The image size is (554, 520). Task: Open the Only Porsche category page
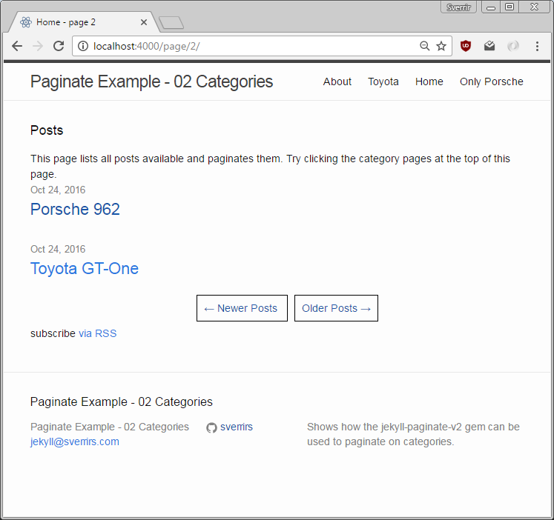pos(491,81)
